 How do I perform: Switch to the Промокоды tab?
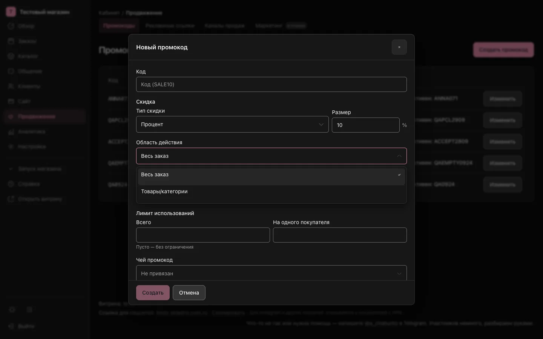[119, 26]
